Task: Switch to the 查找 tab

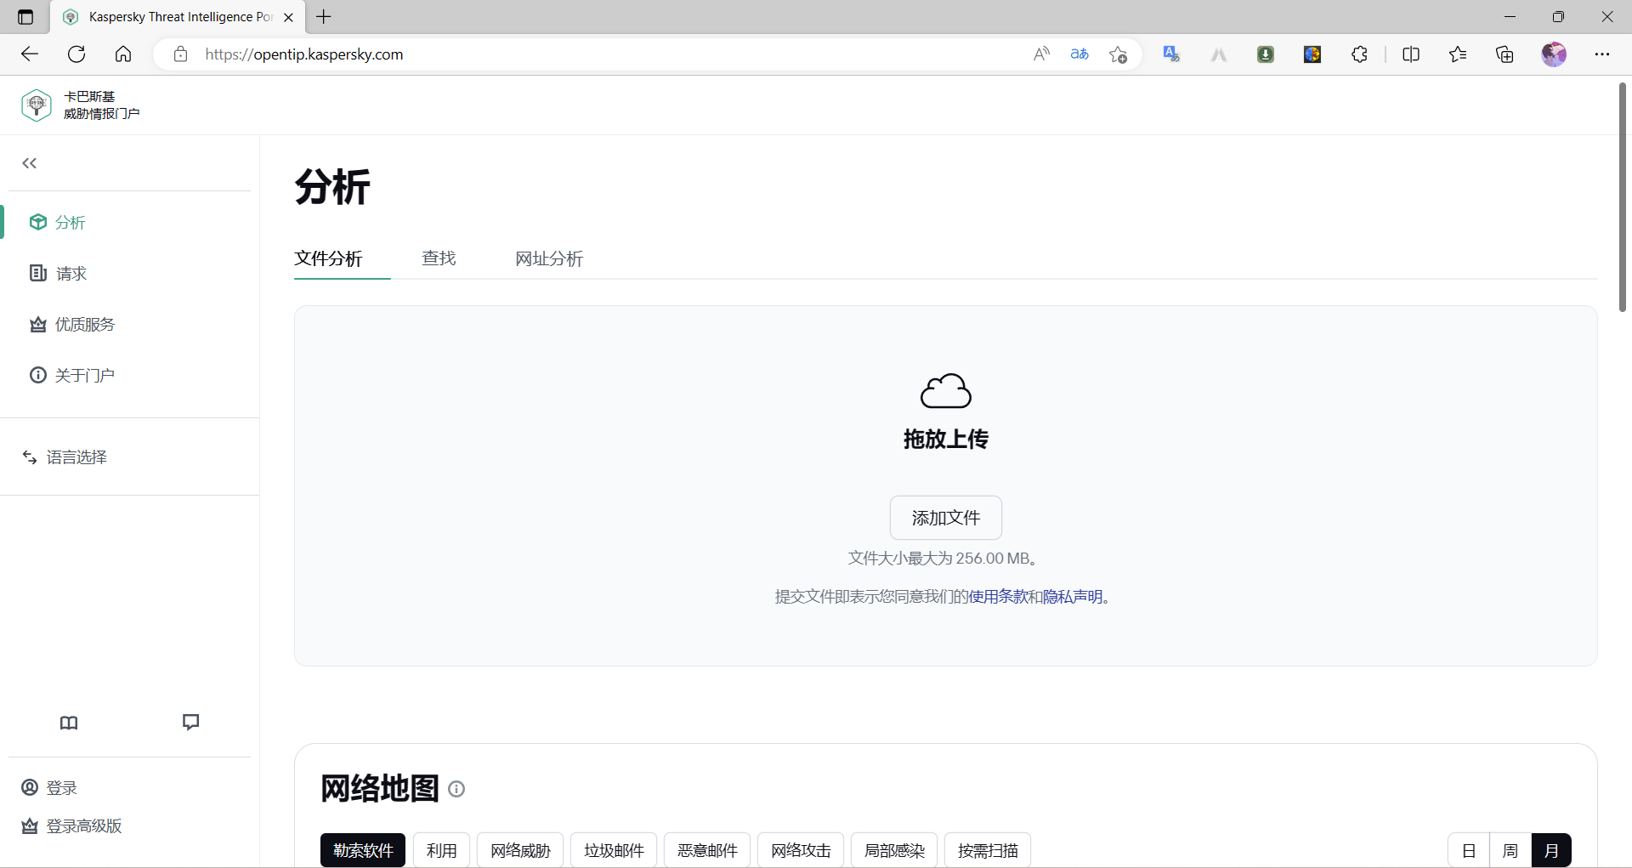Action: point(439,258)
